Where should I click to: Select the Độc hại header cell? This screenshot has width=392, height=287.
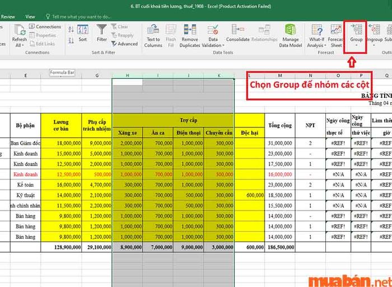click(x=250, y=133)
